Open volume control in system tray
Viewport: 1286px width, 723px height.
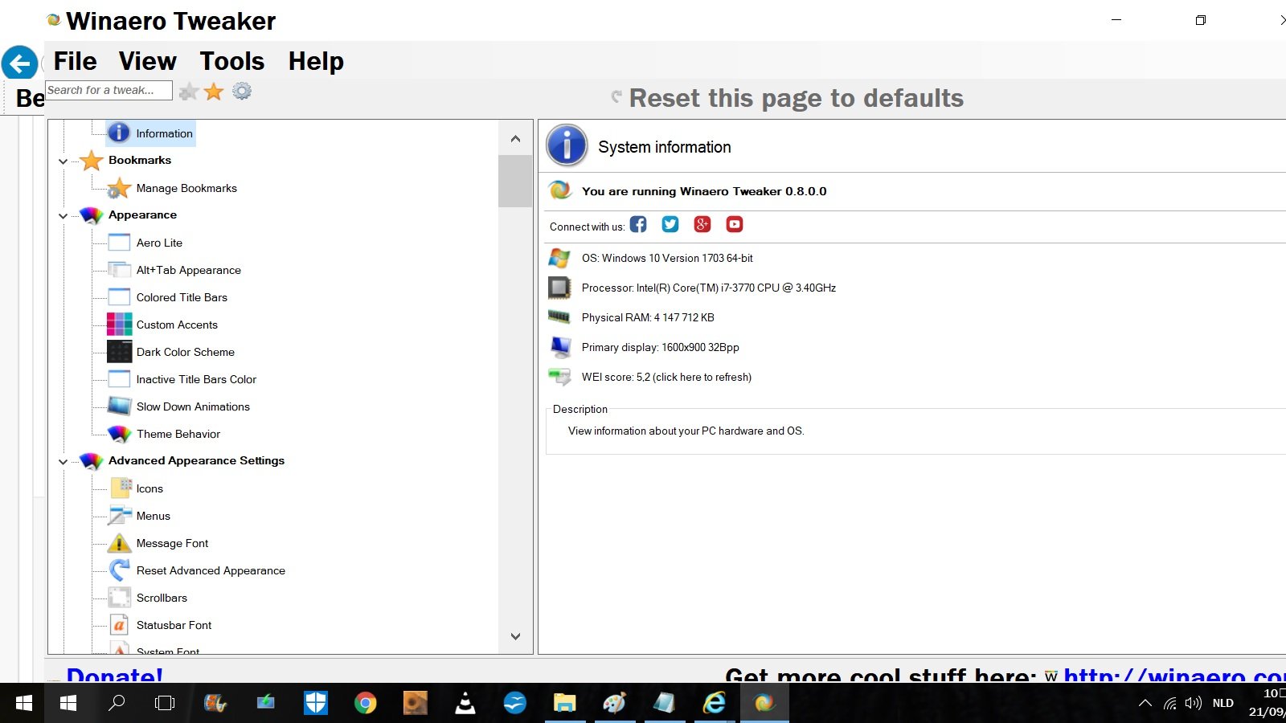coord(1194,703)
